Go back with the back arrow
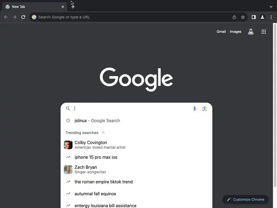277x208 pixels. pyautogui.click(x=6, y=17)
